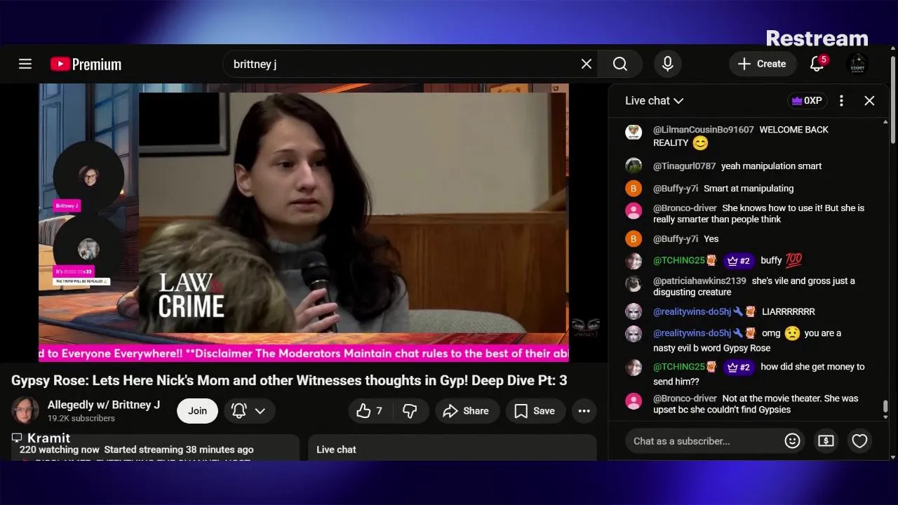The image size is (898, 505).
Task: Start voice search with microphone
Action: pyautogui.click(x=668, y=64)
